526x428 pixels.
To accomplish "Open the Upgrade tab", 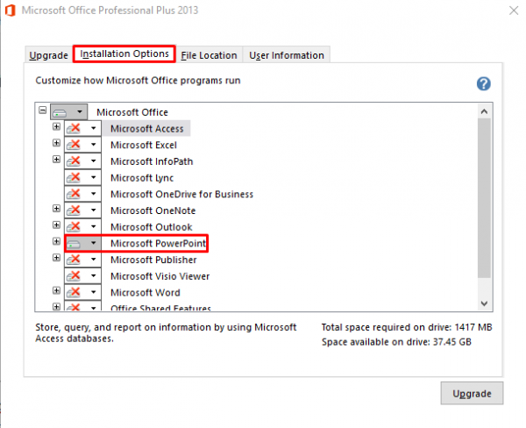I will click(x=48, y=55).
